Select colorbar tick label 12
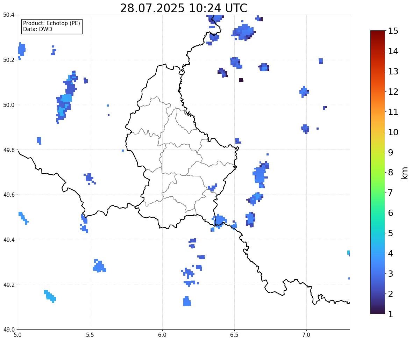The height and width of the screenshot is (341, 412). click(x=393, y=92)
